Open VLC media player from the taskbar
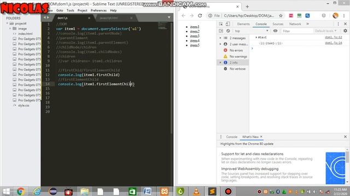The image size is (350, 196). click(196, 191)
